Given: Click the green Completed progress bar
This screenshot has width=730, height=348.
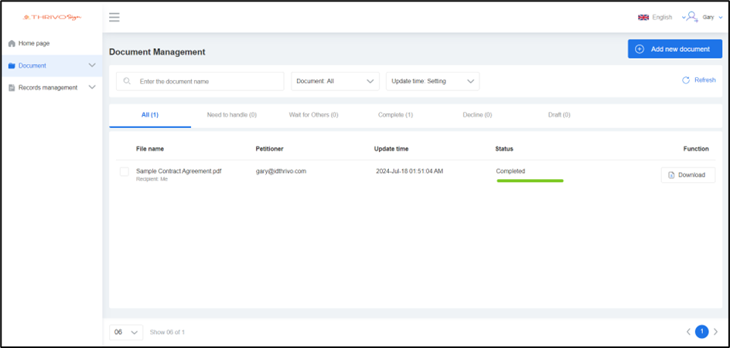Looking at the screenshot, I should (x=530, y=181).
